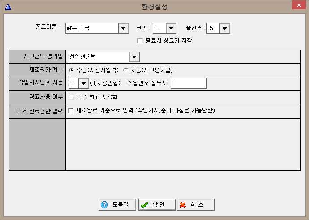Click the blue triangle app icon
The image size is (309, 220).
[x=8, y=7]
